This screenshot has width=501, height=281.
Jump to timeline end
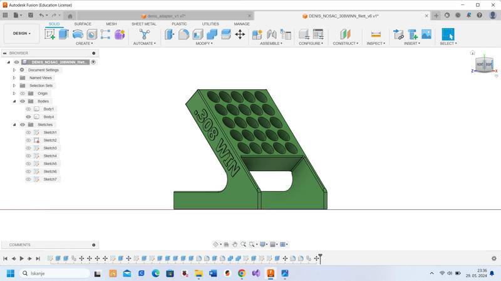pos(38,259)
